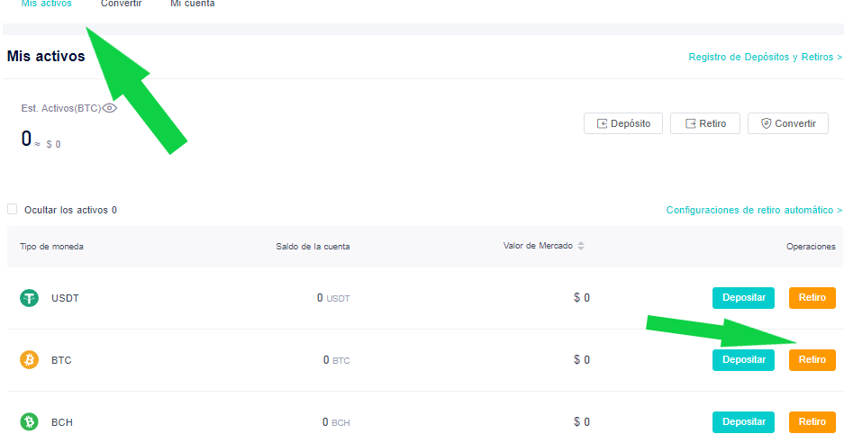Click the orange Retiro button for BTC

(x=812, y=360)
